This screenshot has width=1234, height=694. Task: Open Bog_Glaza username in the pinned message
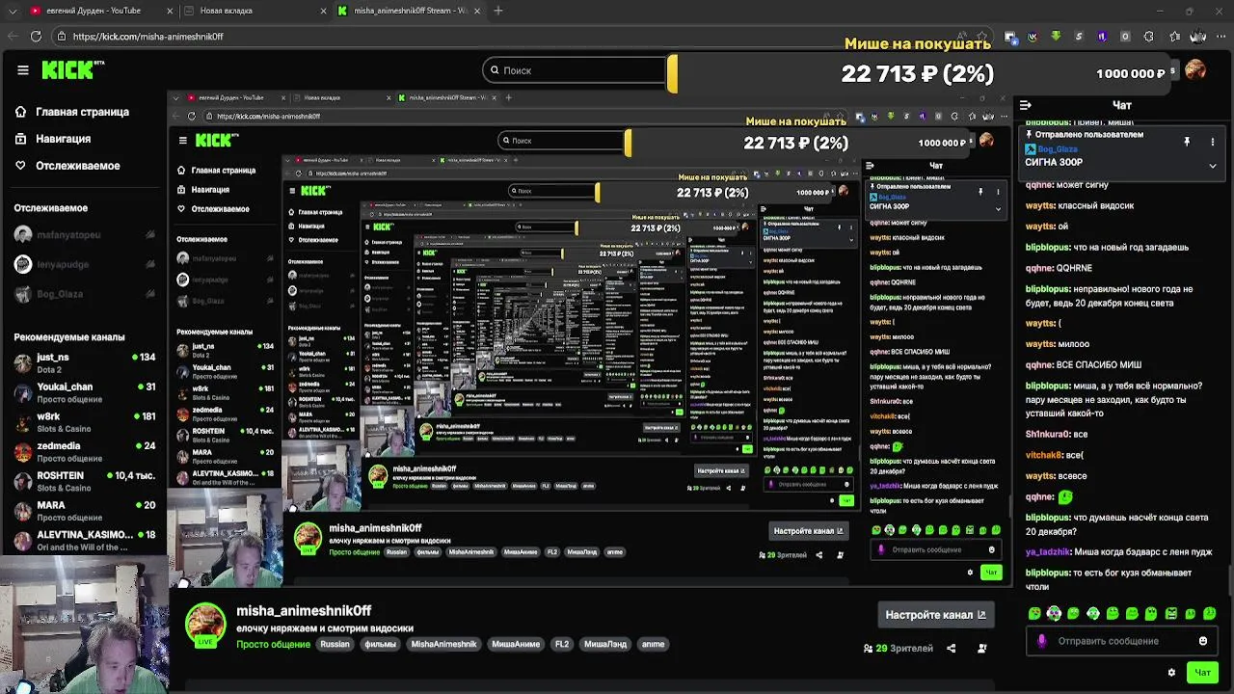point(1058,149)
